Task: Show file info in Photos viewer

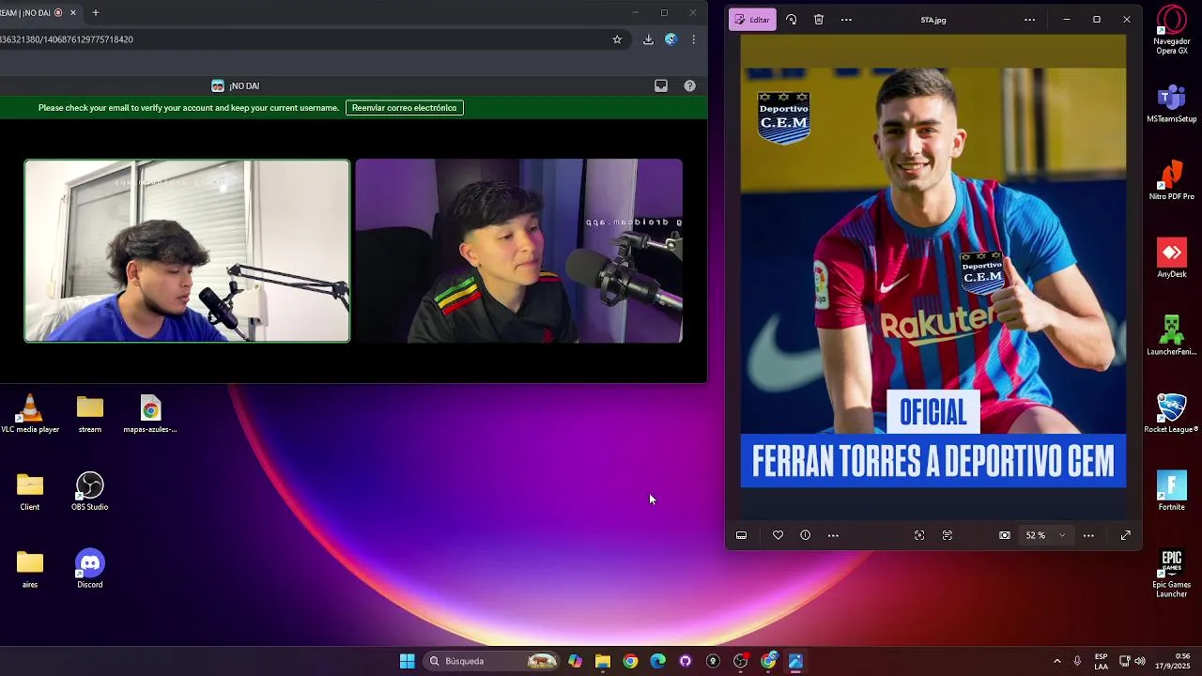Action: coord(805,535)
